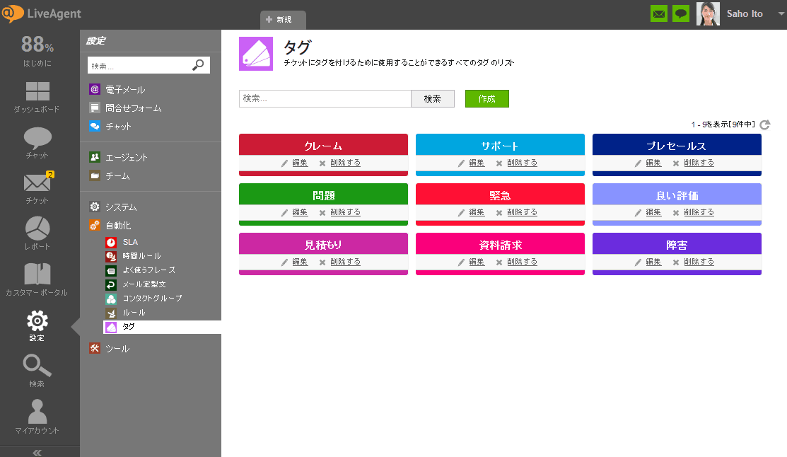Click the red クレーム tag header
Image resolution: width=787 pixels, height=457 pixels.
pos(323,145)
